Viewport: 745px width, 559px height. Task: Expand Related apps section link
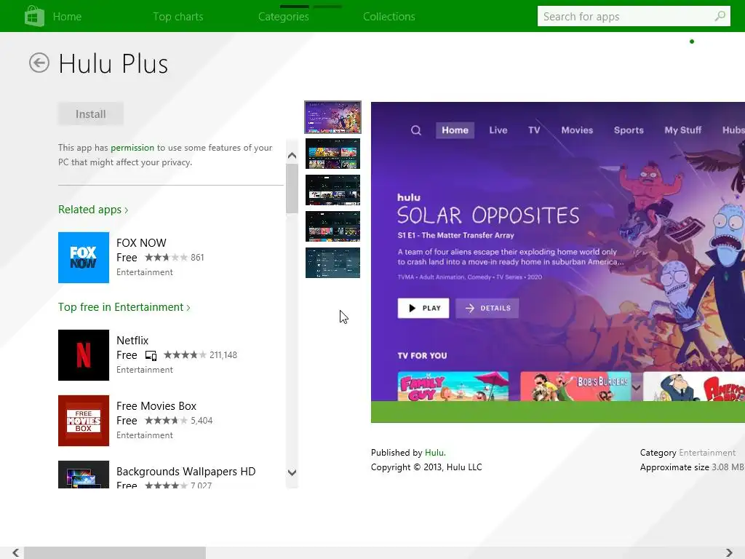(x=93, y=210)
